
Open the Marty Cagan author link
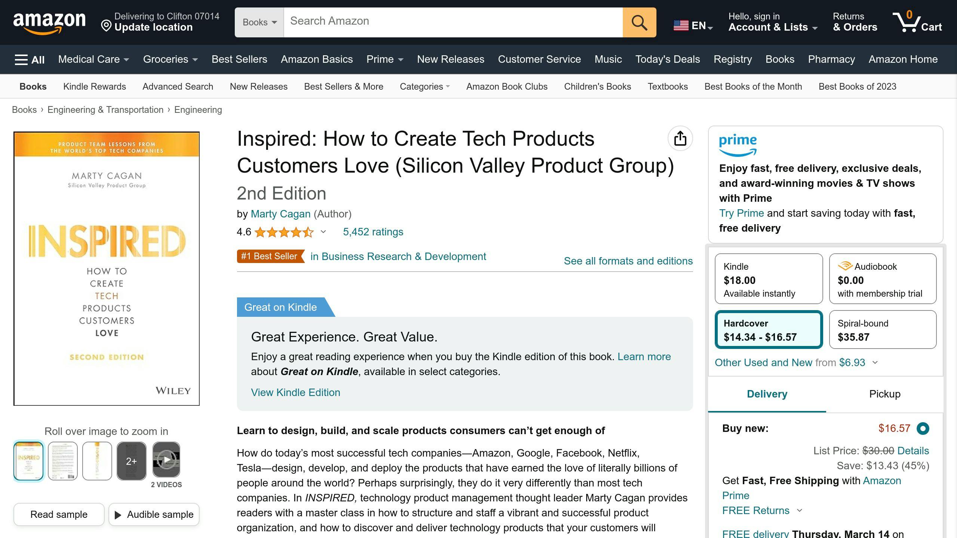[280, 214]
